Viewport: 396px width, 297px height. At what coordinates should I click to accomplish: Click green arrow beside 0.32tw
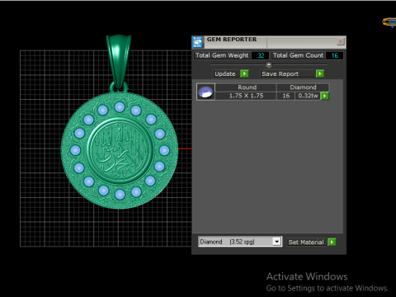(x=325, y=96)
